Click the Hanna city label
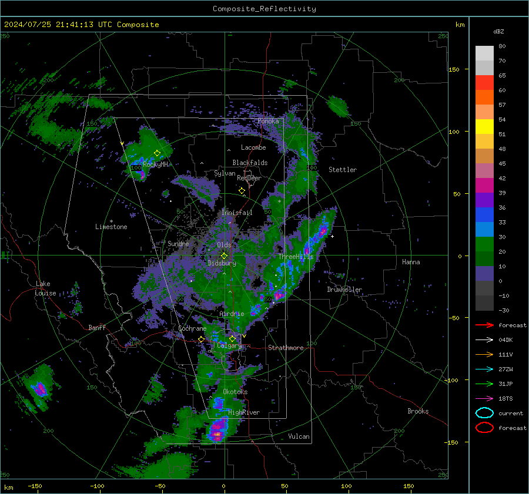 click(x=411, y=262)
